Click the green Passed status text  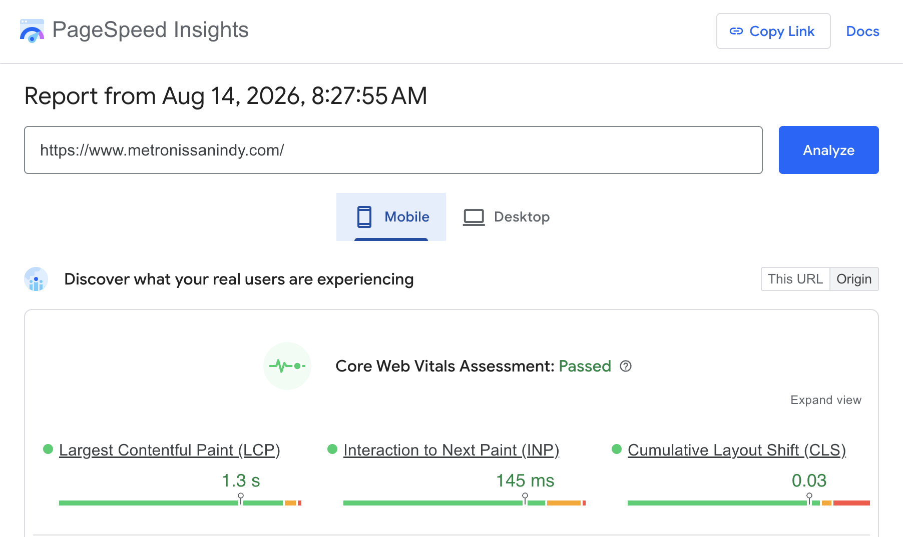[585, 366]
